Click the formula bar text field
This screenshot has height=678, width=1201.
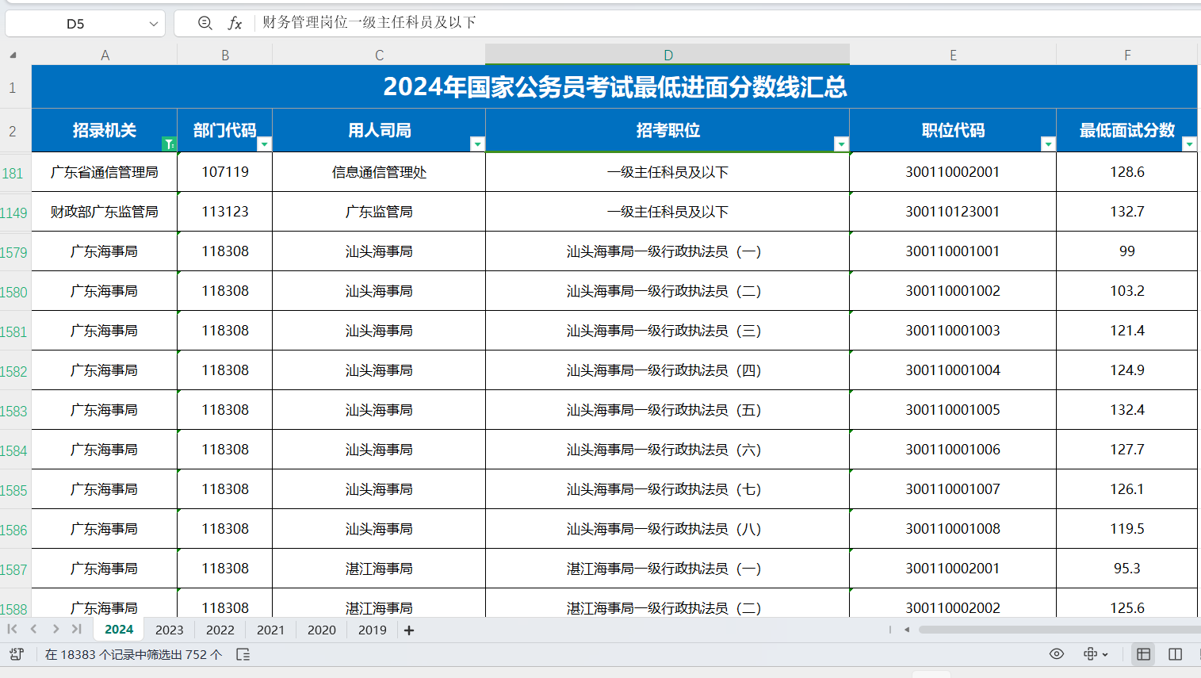pyautogui.click(x=729, y=23)
